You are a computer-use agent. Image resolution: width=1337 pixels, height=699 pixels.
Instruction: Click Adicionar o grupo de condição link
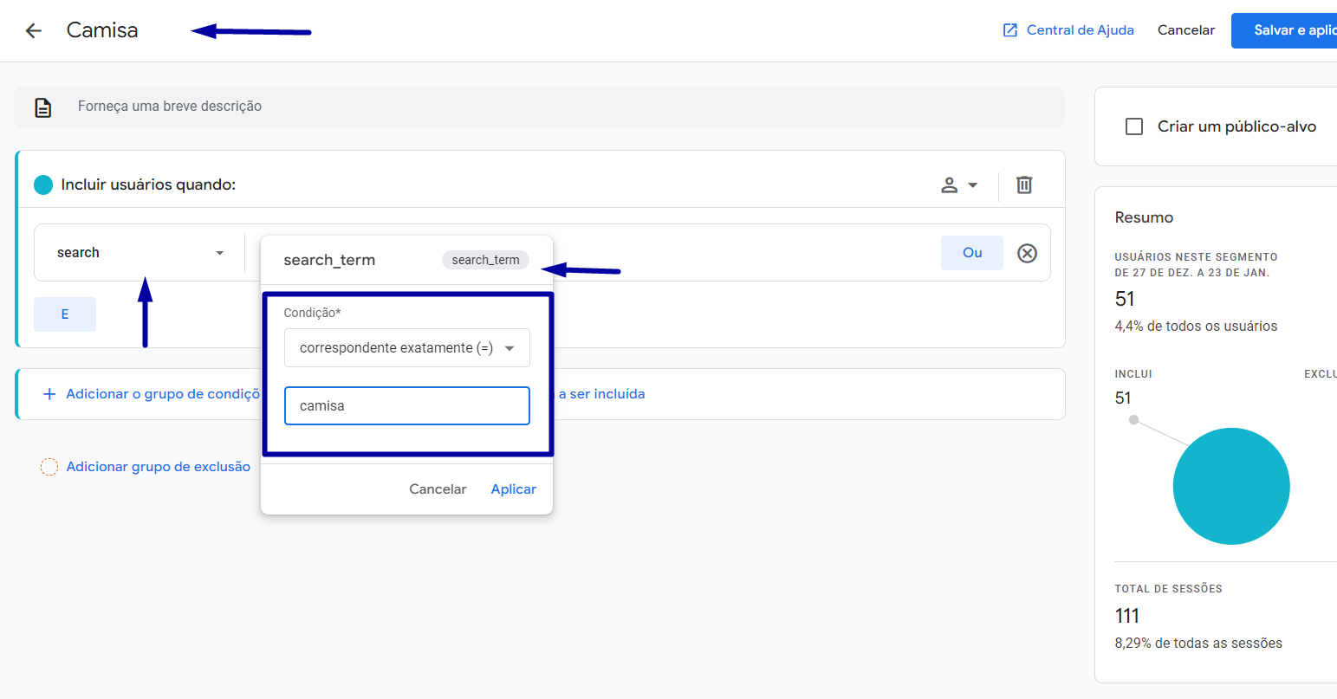(163, 394)
